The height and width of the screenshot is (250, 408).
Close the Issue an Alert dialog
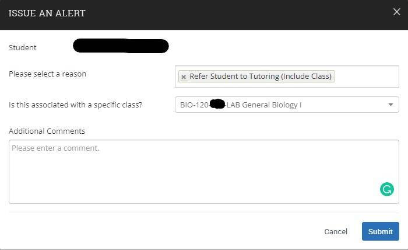point(397,12)
